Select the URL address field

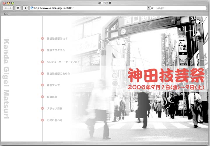89,8
